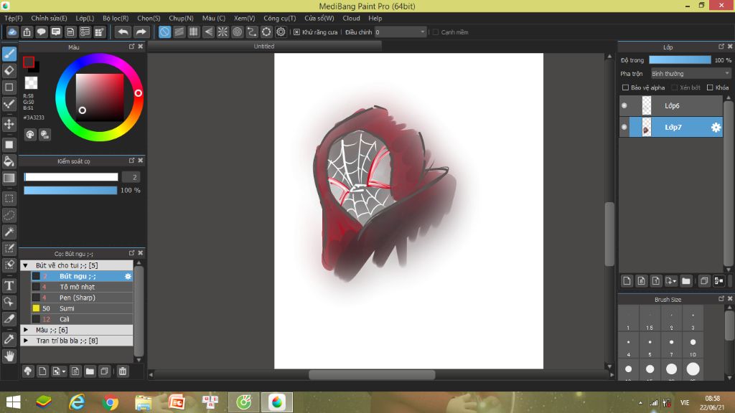Enable radial snap guide

[x=223, y=32]
